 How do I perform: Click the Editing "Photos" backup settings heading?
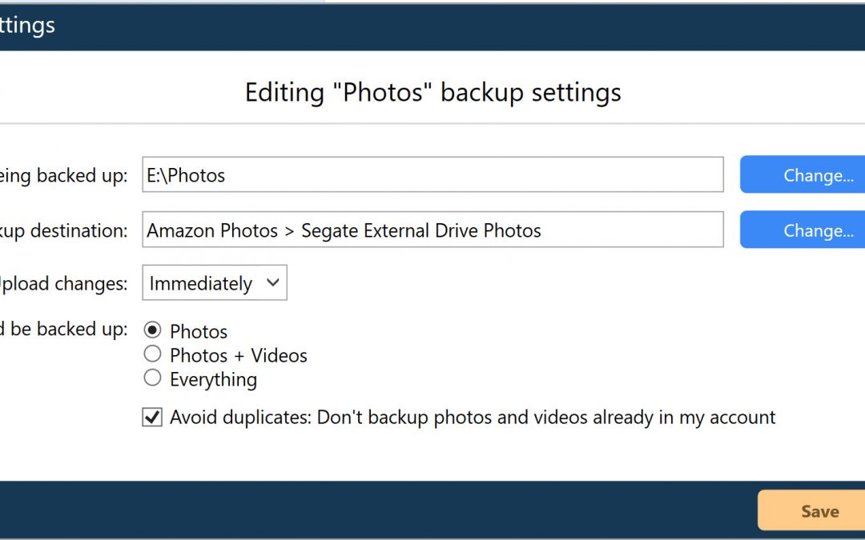pos(432,92)
